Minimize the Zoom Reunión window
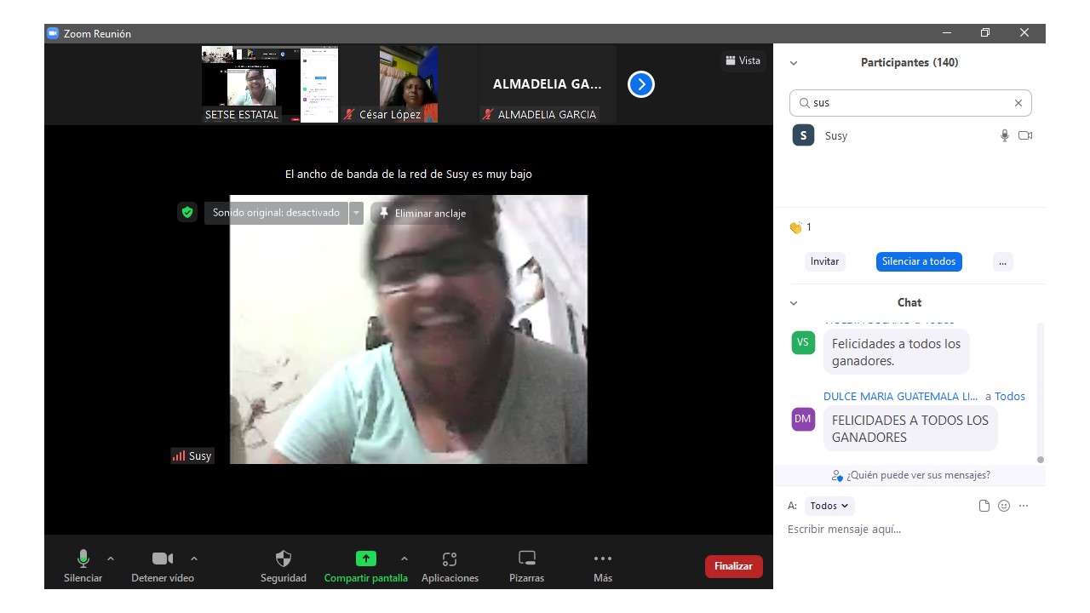Screen dimensions: 1090x613 pos(947,33)
